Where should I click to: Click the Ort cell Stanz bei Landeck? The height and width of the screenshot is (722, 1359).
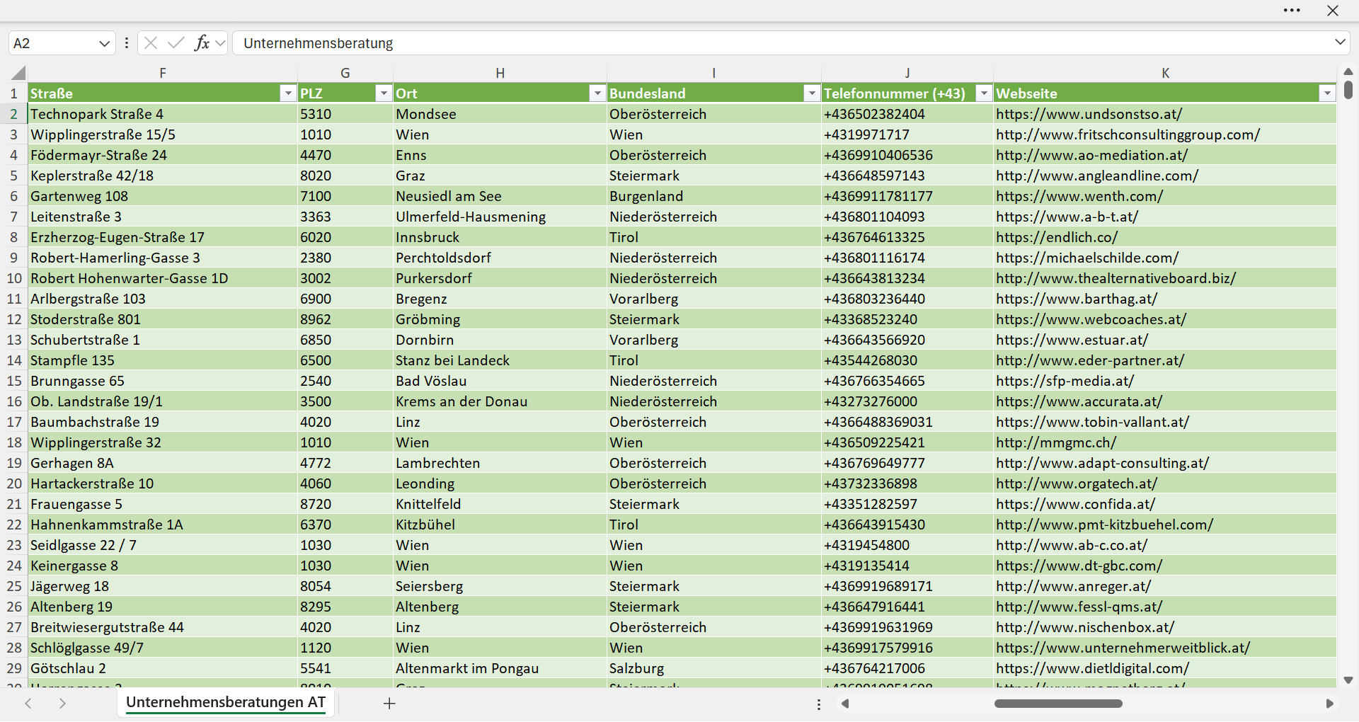tap(500, 360)
